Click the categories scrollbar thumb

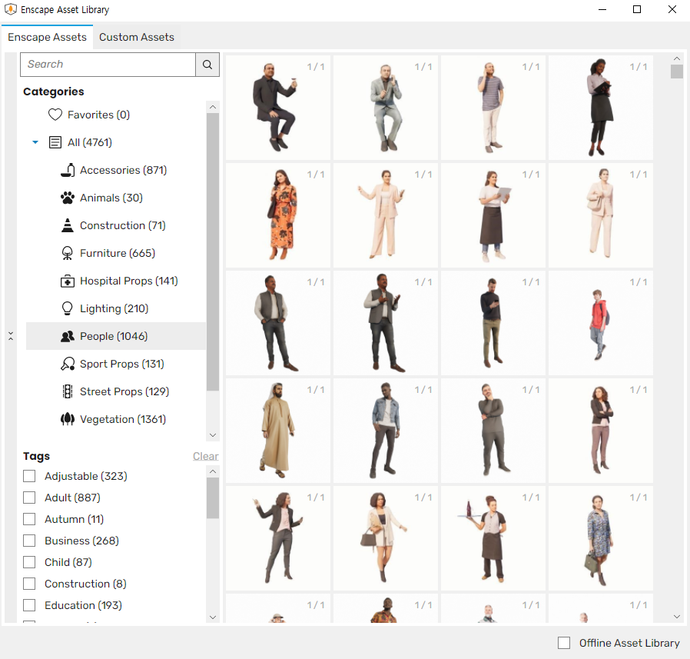tap(213, 252)
